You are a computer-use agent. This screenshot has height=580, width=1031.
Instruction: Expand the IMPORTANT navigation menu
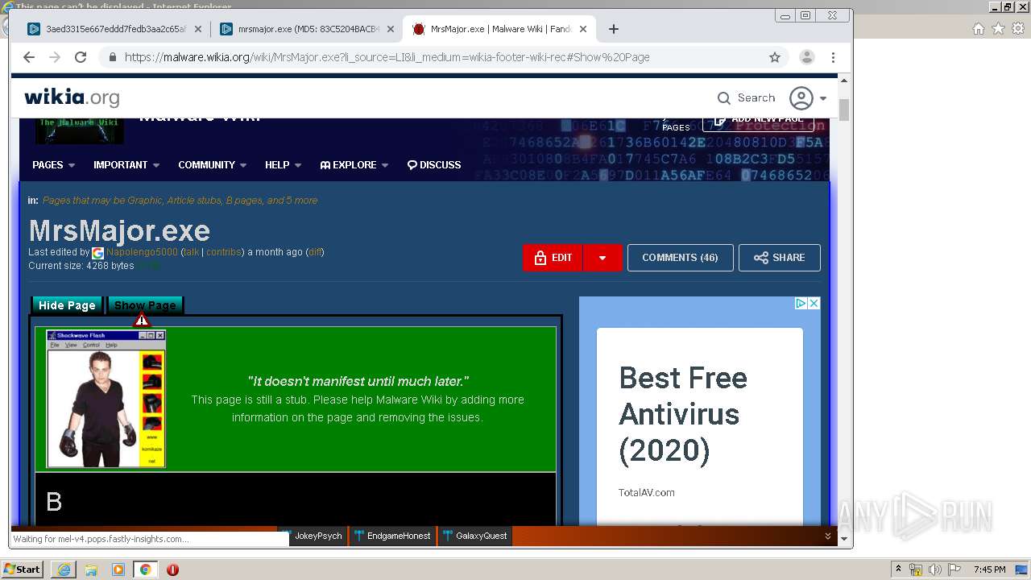(126, 164)
